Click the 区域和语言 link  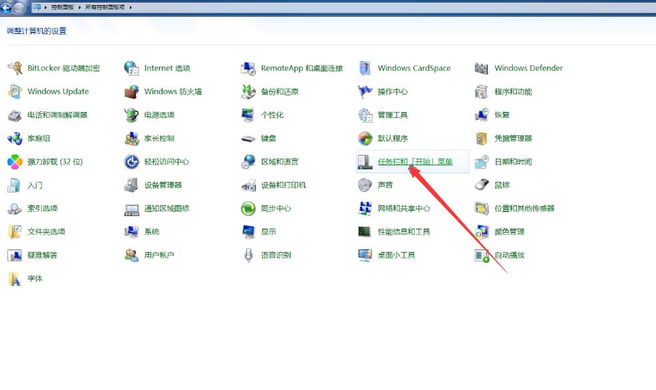[279, 161]
